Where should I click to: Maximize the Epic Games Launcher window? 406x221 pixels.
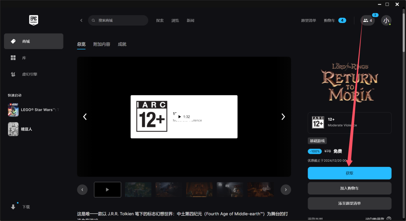tap(387, 4)
